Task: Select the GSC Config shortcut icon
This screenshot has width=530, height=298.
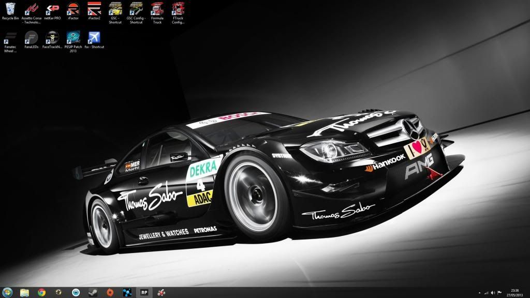Action: point(136,13)
